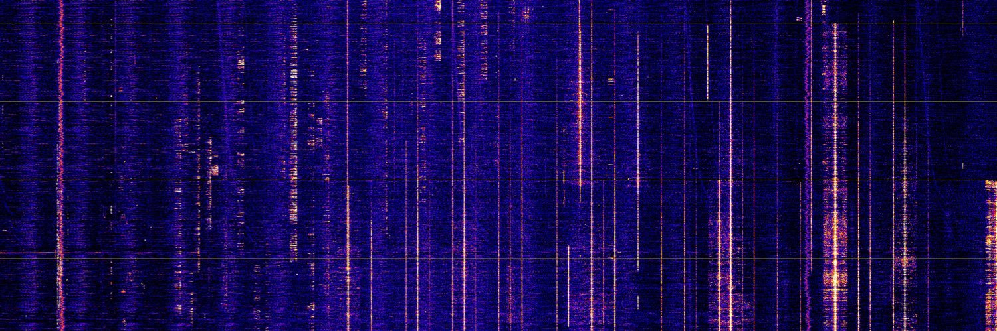Tune to the wavy reddish-orange signal trace

(x=60, y=165)
